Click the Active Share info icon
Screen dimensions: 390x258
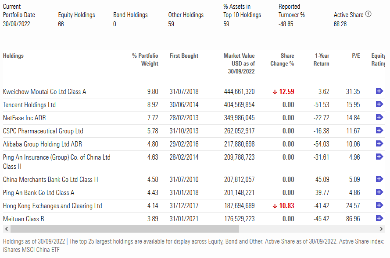368,14
